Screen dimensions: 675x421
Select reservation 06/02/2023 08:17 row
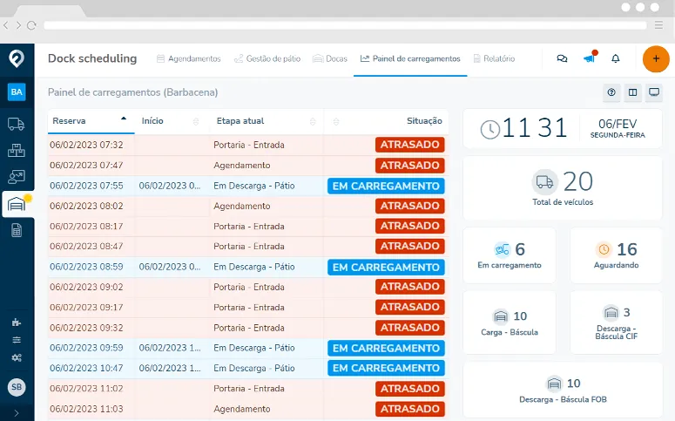[248, 227]
